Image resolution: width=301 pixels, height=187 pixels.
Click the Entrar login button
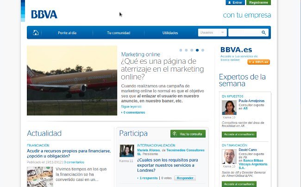click(235, 3)
